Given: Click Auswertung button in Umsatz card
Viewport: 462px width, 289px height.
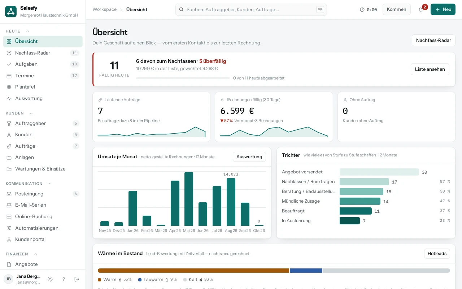Looking at the screenshot, I should (249, 157).
